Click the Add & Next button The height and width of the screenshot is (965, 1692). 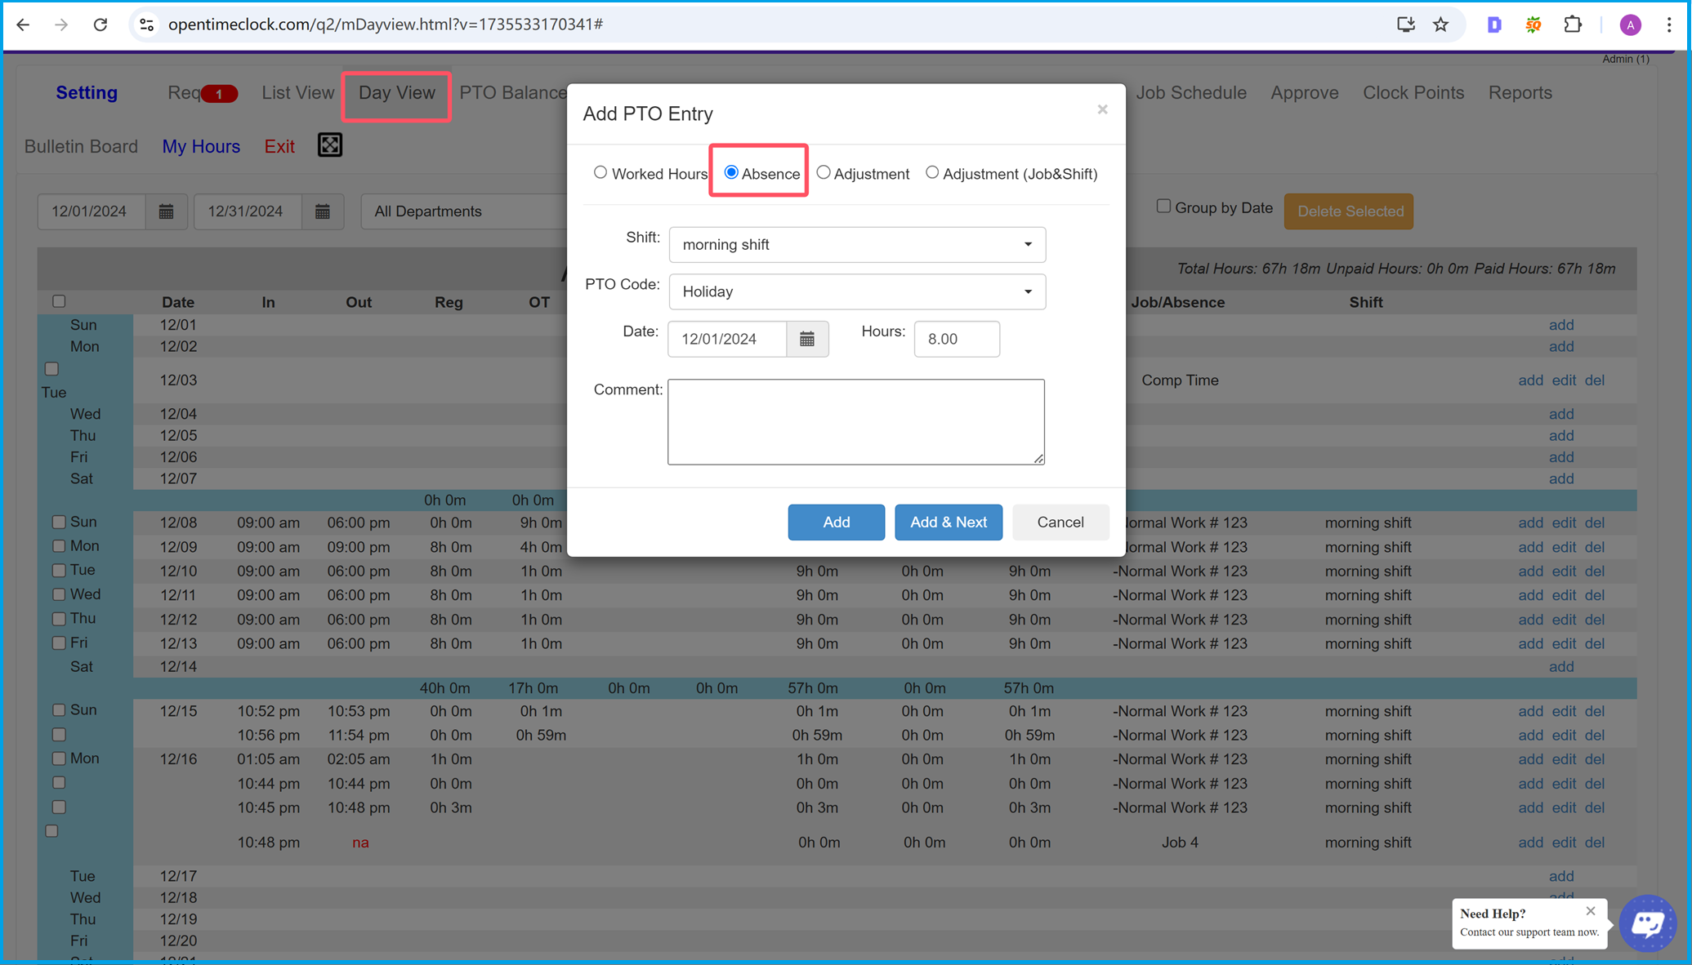pos(949,522)
